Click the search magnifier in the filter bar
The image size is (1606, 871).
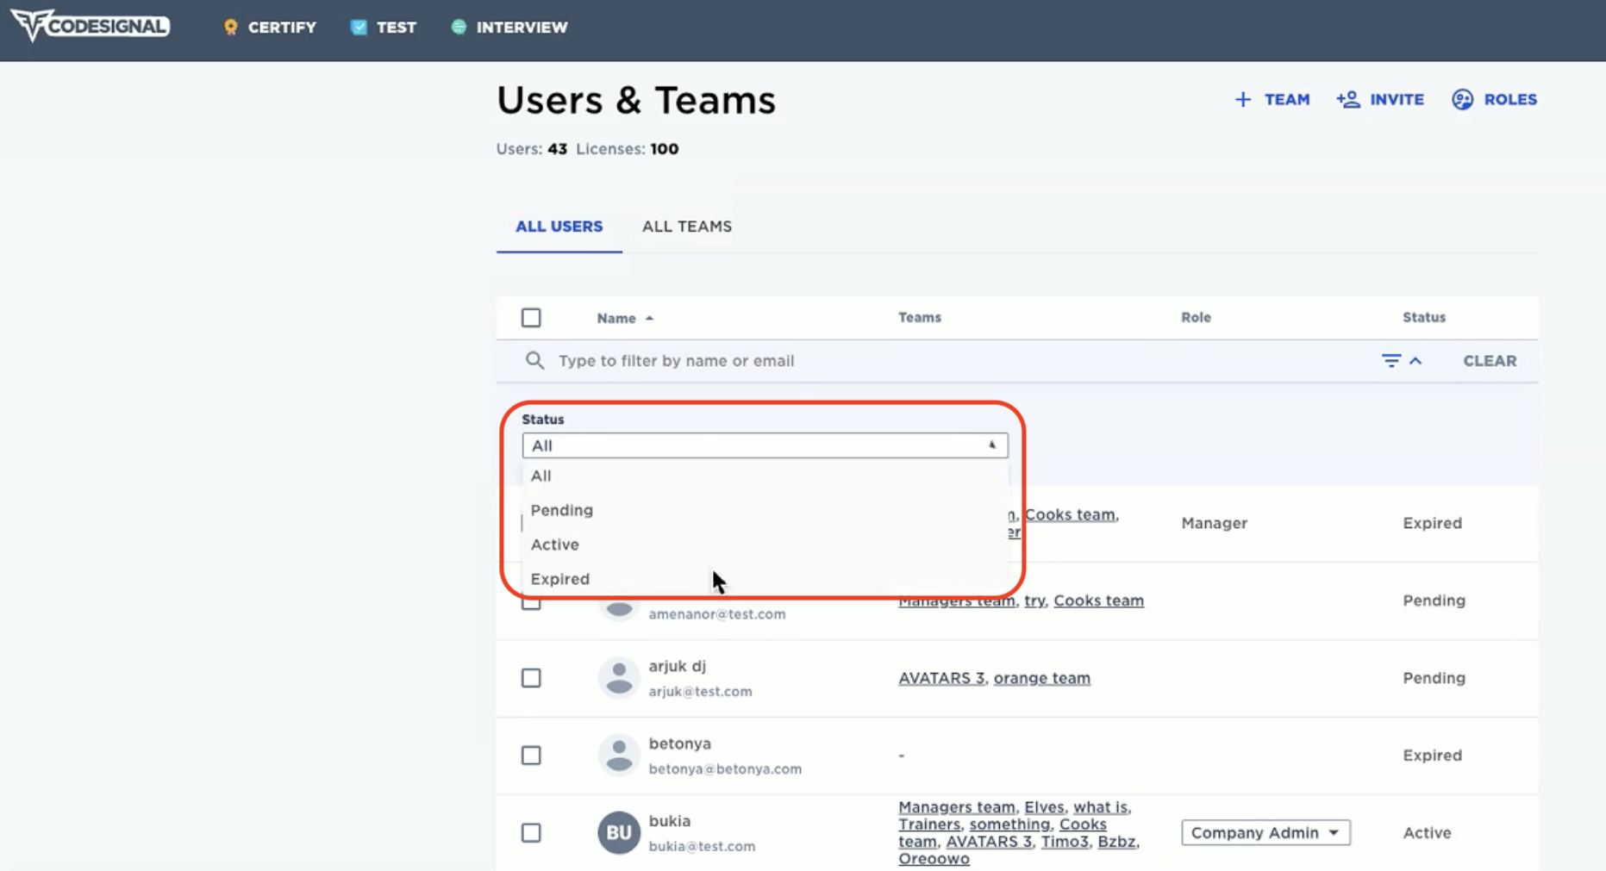coord(534,360)
